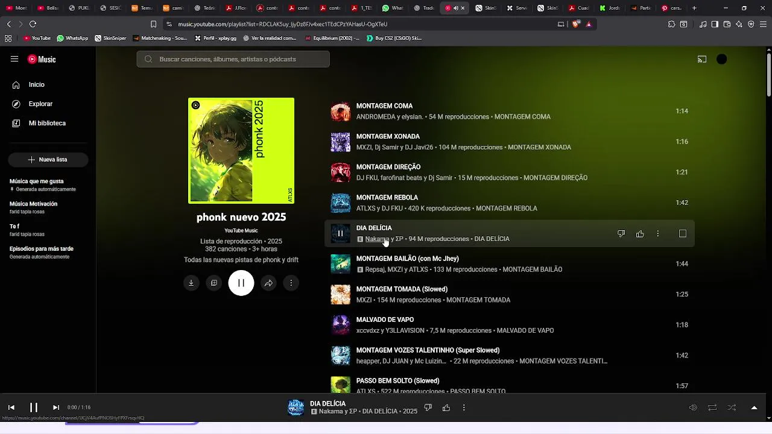This screenshot has height=434, width=772.
Task: Select the MONTAGEM DIREÇÃO track title
Action: (388, 167)
